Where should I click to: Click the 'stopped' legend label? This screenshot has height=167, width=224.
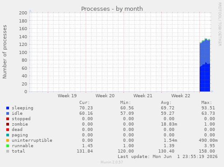(x=21, y=119)
